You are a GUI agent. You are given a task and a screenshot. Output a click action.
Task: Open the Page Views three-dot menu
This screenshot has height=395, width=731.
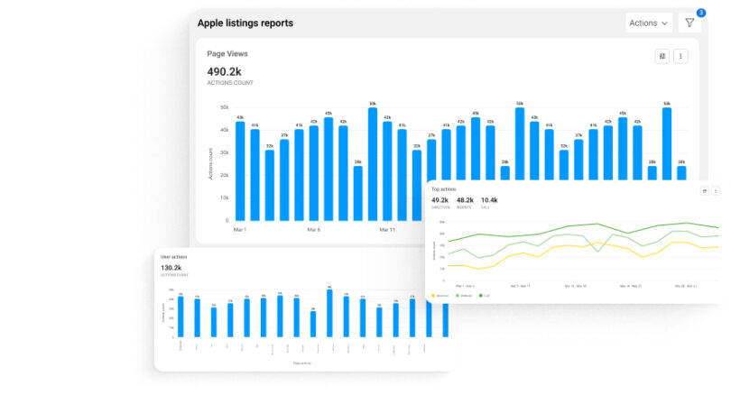point(680,56)
